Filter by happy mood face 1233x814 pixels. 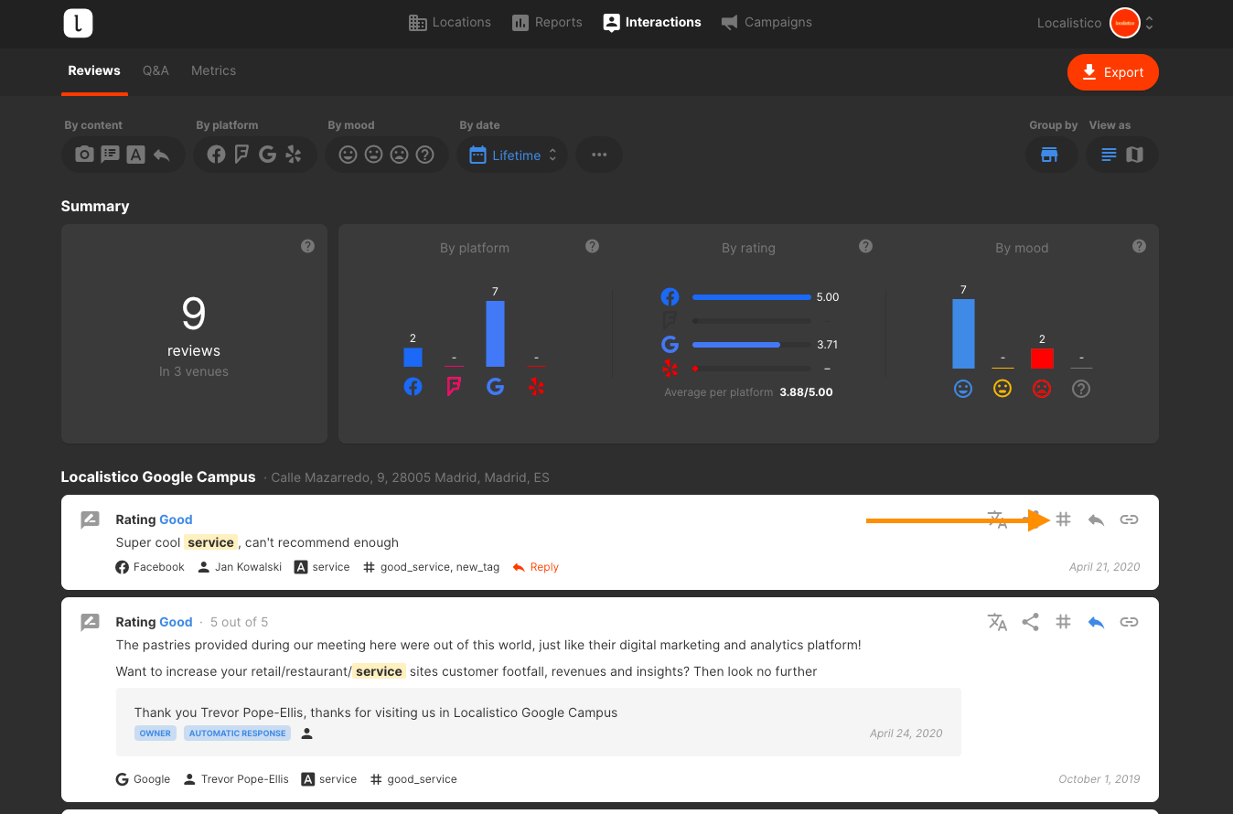(x=348, y=155)
